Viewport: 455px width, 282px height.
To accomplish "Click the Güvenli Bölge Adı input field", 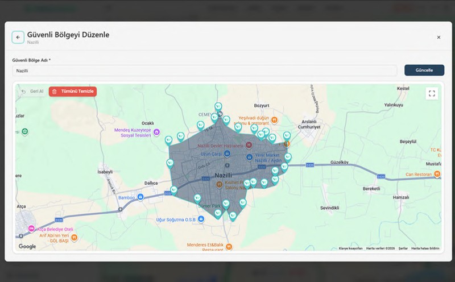I will click(x=205, y=70).
